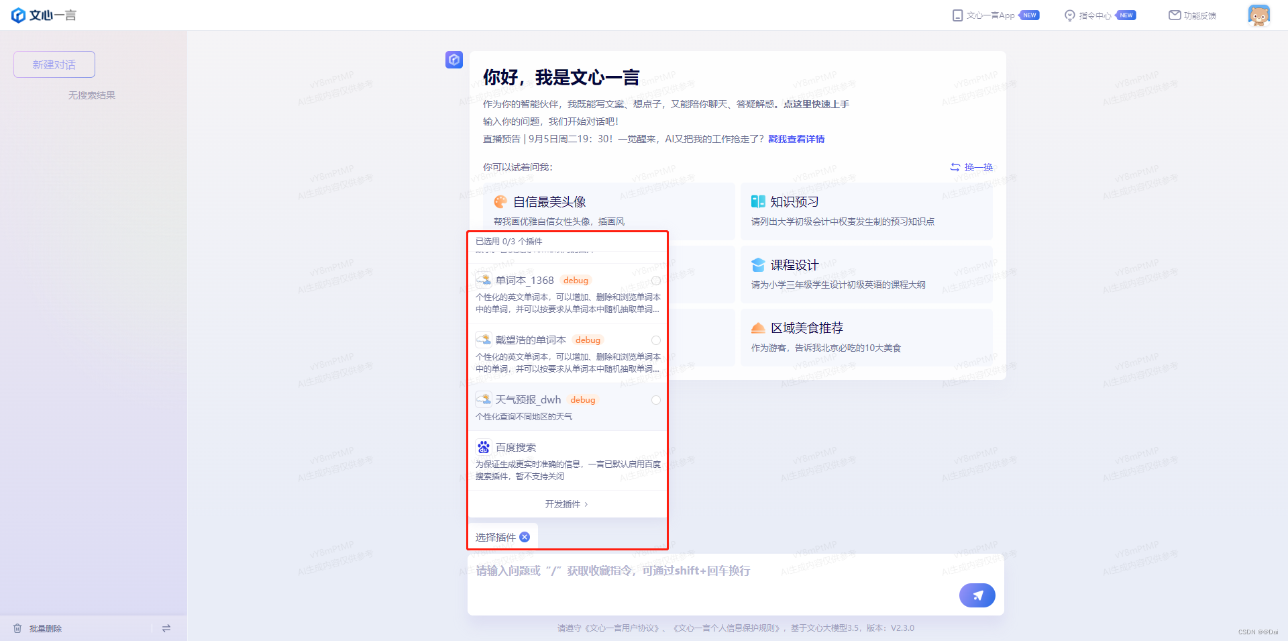1288x641 pixels.
Task: Enable the 戴望浩的单词本 plugin radio
Action: (656, 340)
